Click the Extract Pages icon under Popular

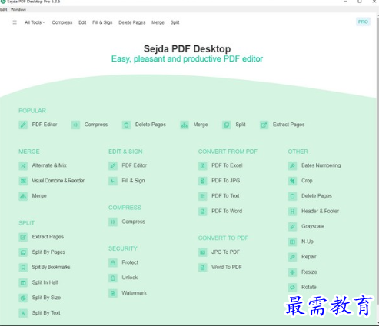pyautogui.click(x=264, y=125)
